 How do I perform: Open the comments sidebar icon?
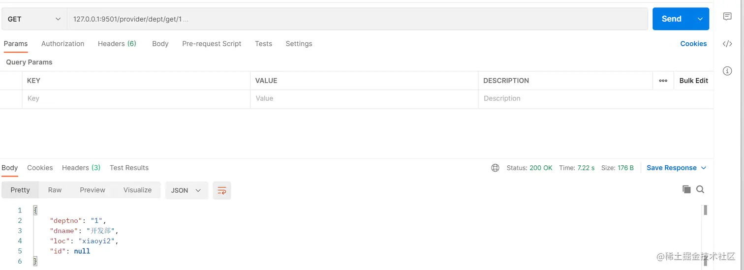pyautogui.click(x=727, y=17)
